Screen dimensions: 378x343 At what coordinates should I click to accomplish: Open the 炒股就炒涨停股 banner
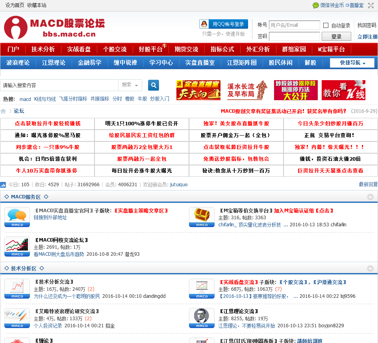(296, 90)
